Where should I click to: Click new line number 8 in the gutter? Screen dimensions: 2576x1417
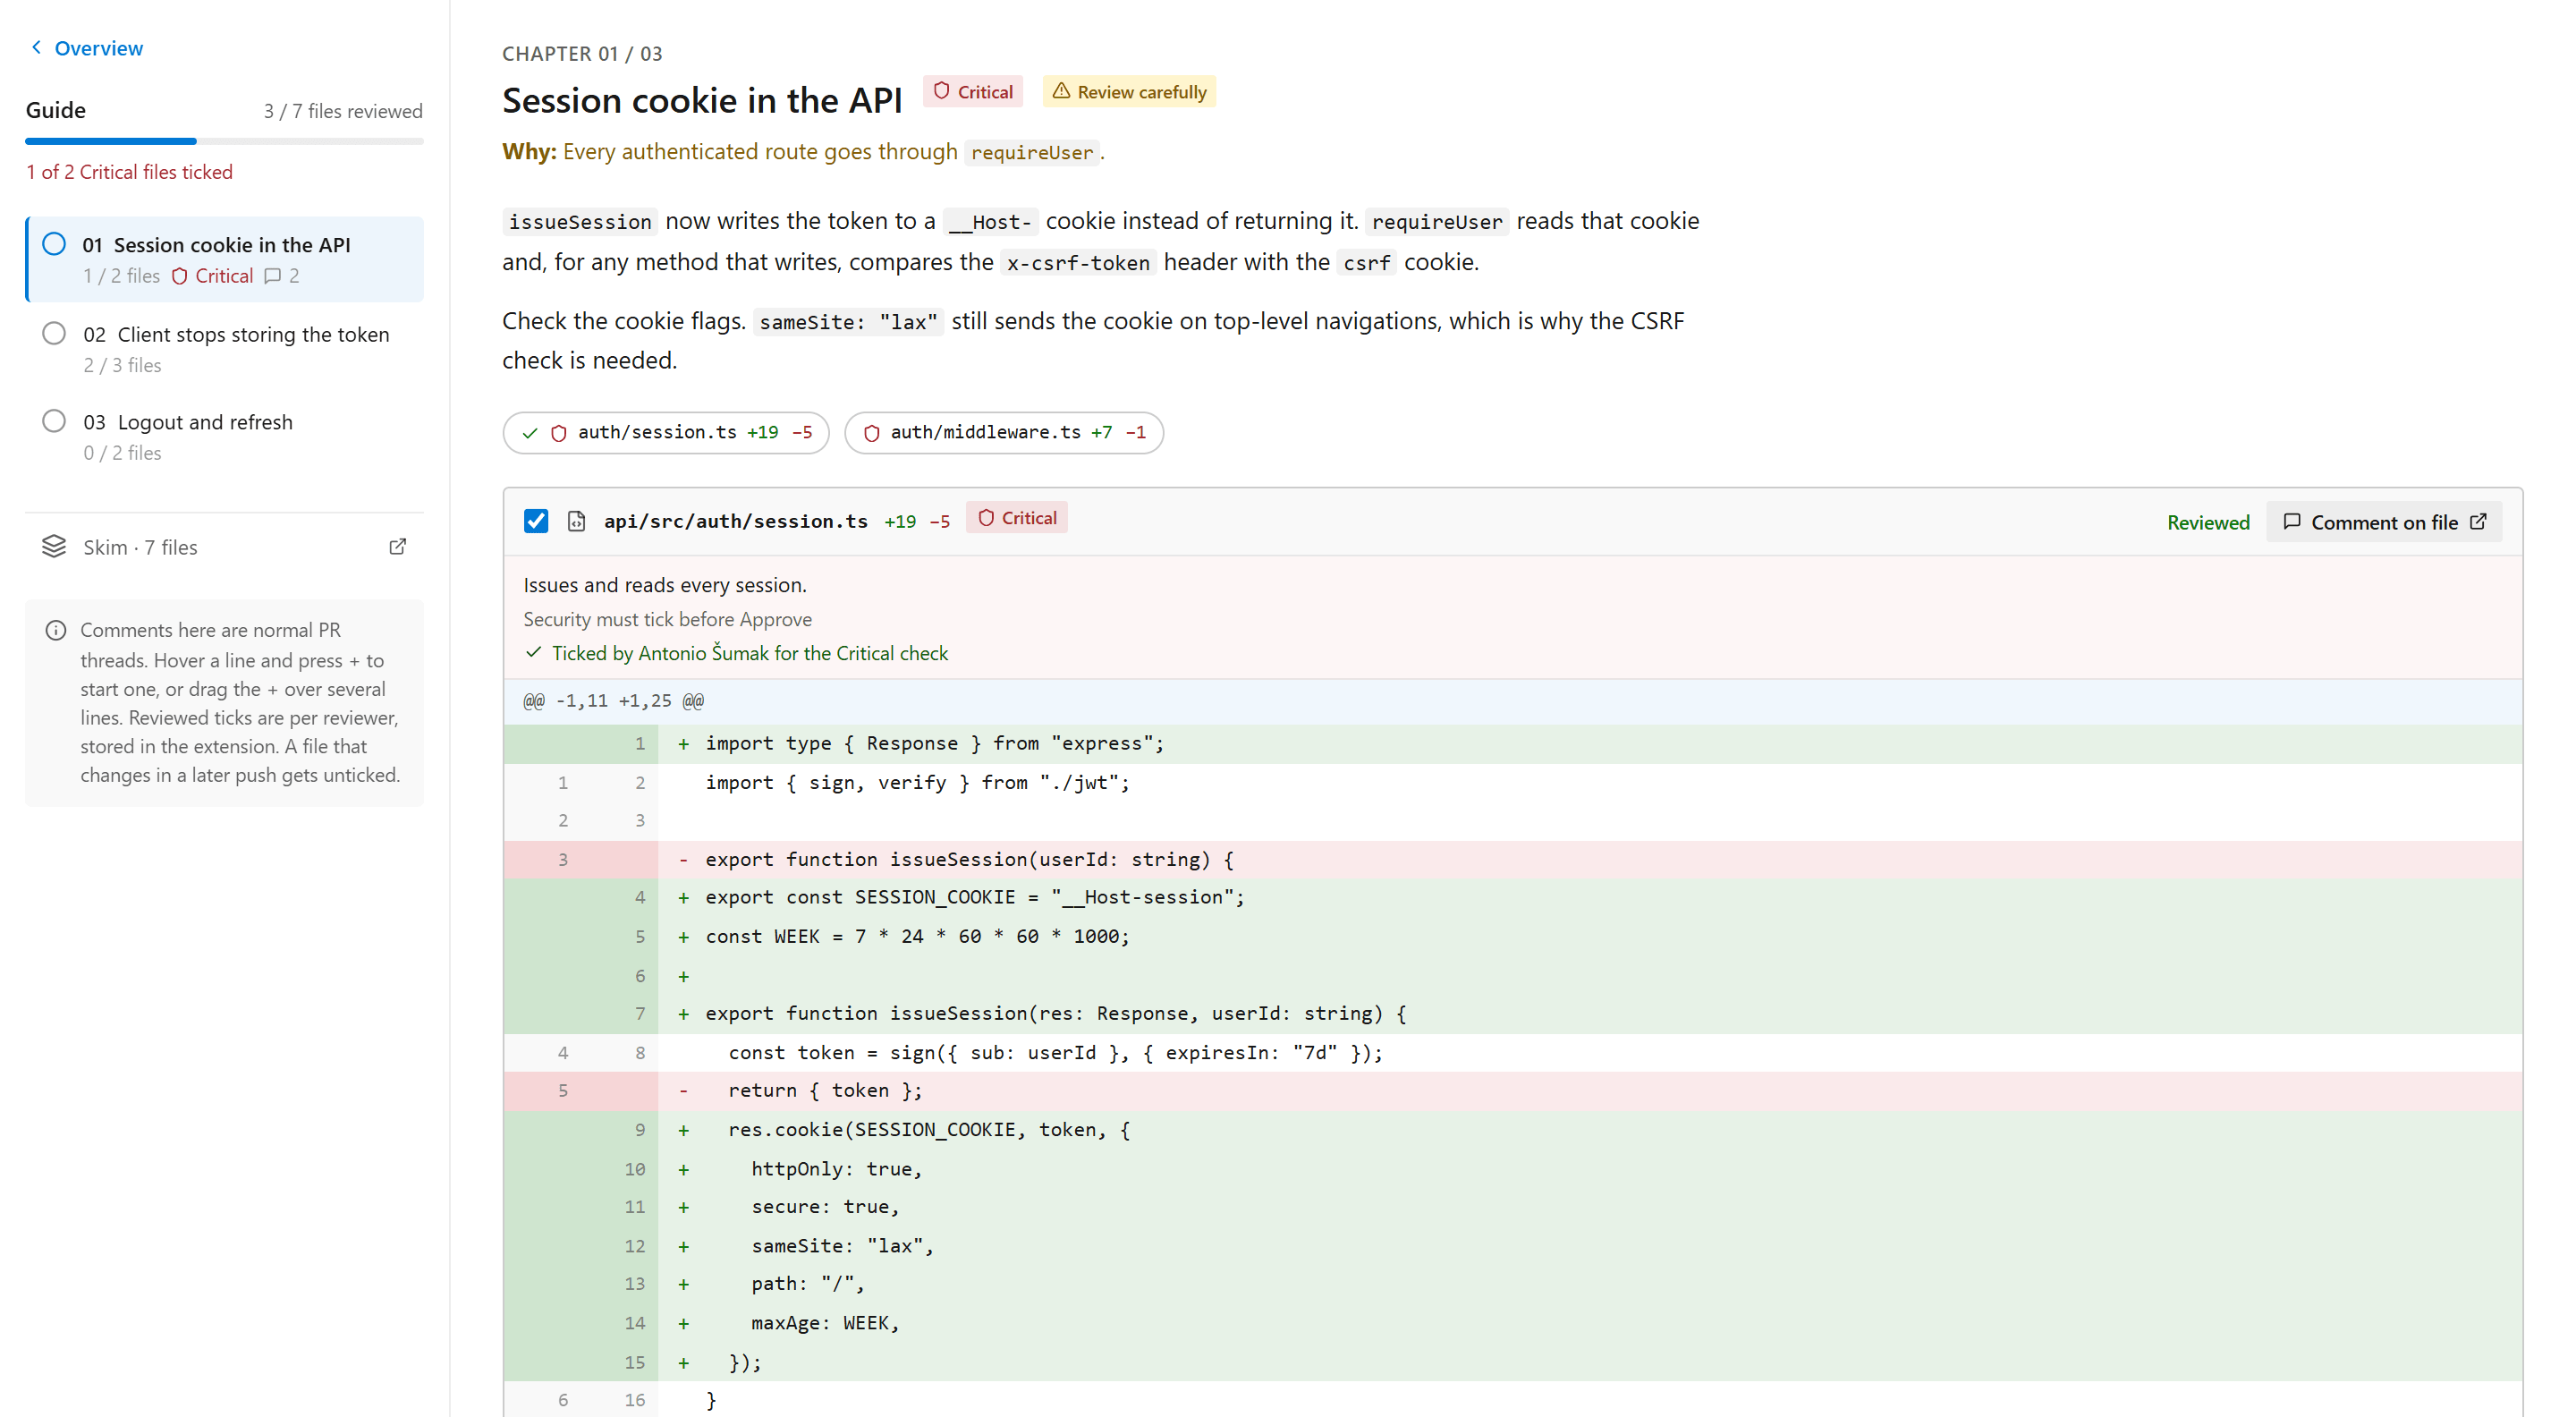640,1053
